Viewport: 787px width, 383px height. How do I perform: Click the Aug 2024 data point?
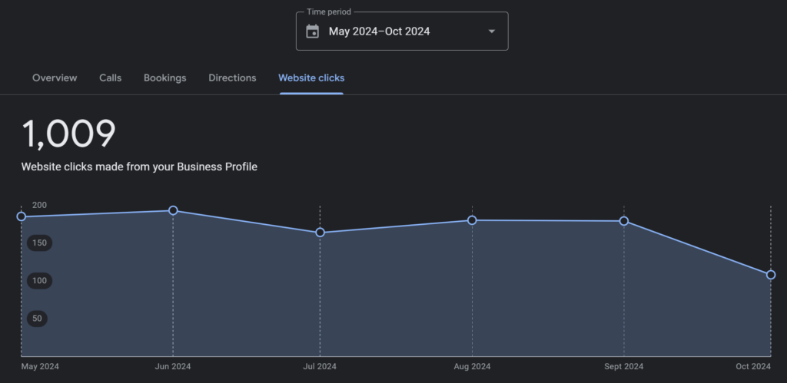(473, 220)
